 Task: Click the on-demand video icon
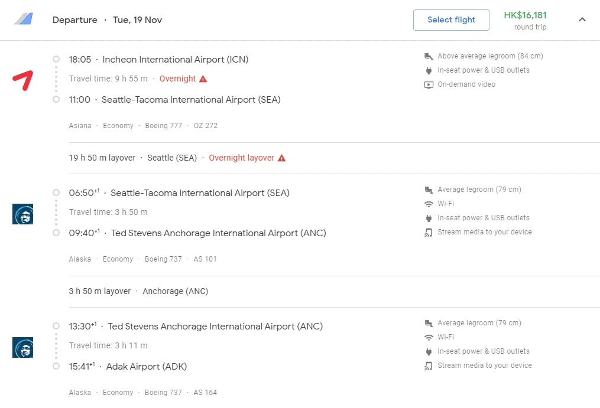pyautogui.click(x=429, y=84)
